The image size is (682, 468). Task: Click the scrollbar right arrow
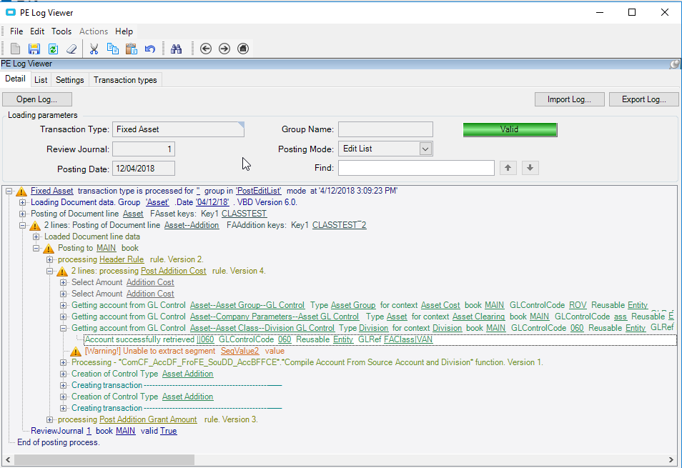[671, 459]
